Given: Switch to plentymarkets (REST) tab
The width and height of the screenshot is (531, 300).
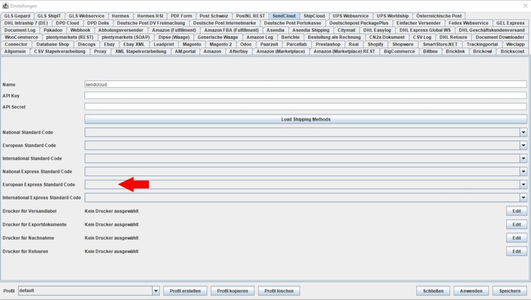Looking at the screenshot, I should tap(70, 37).
